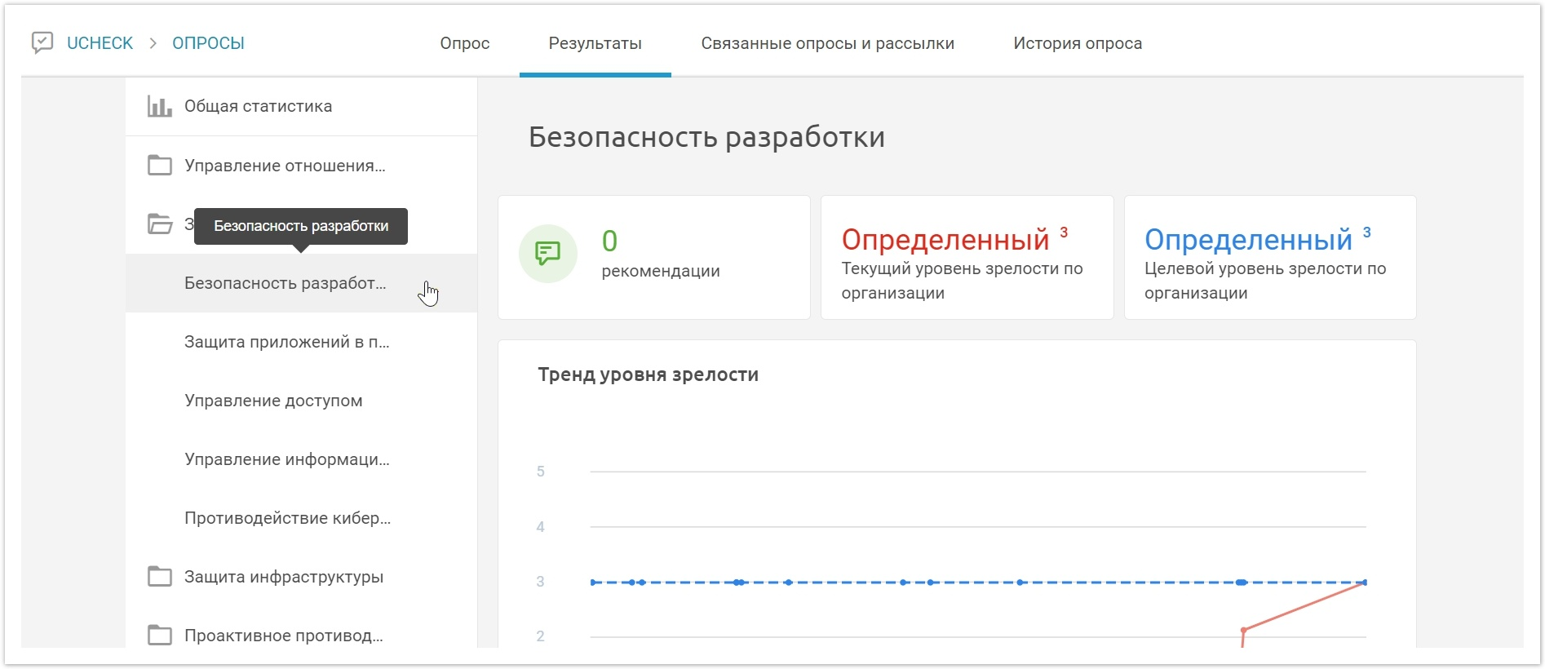
Task: Click the UCHECK survey logo icon
Action: pos(42,42)
